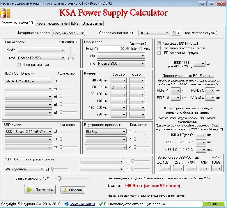Open the PCI-E x8 count dropdown

[x=175, y=98]
